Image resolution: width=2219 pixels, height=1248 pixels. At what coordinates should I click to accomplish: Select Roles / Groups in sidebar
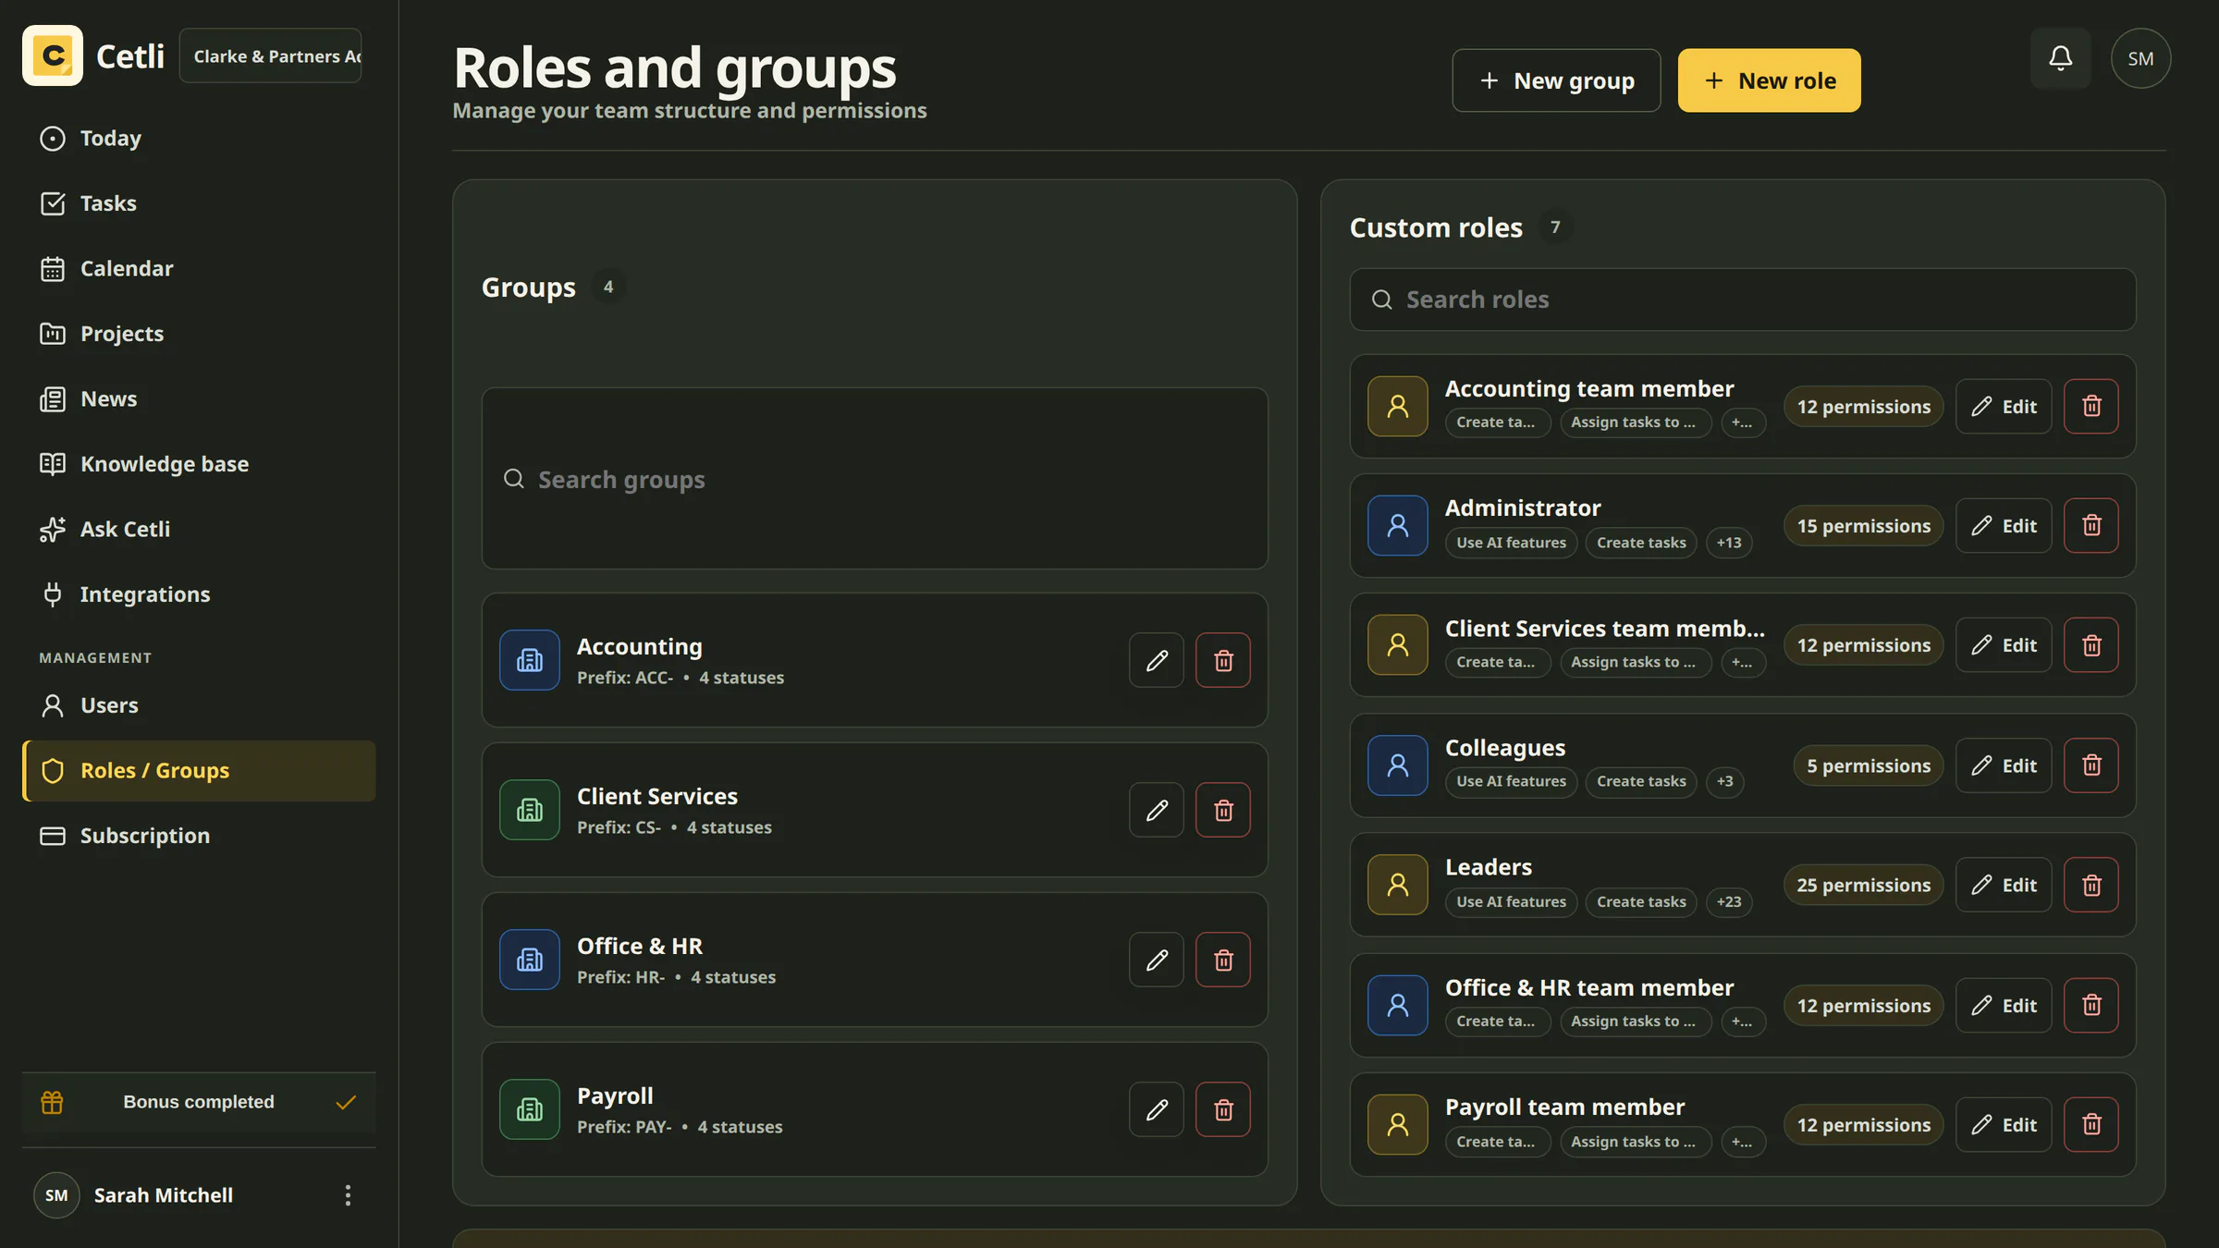[x=199, y=770]
